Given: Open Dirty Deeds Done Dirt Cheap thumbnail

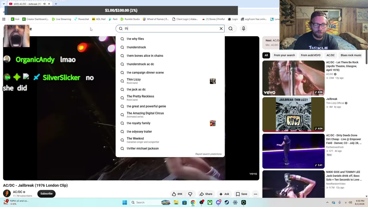Looking at the screenshot, I should pyautogui.click(x=293, y=151).
